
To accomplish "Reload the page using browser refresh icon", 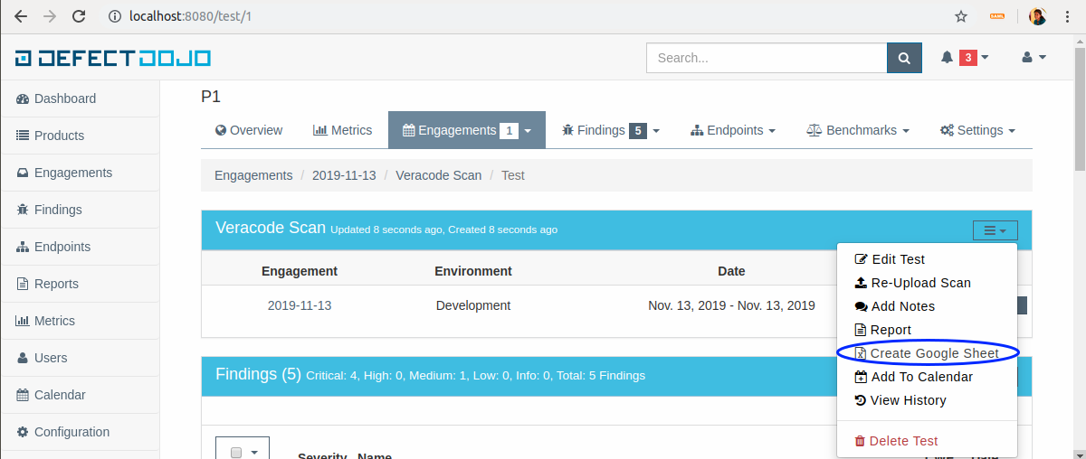I will (79, 16).
